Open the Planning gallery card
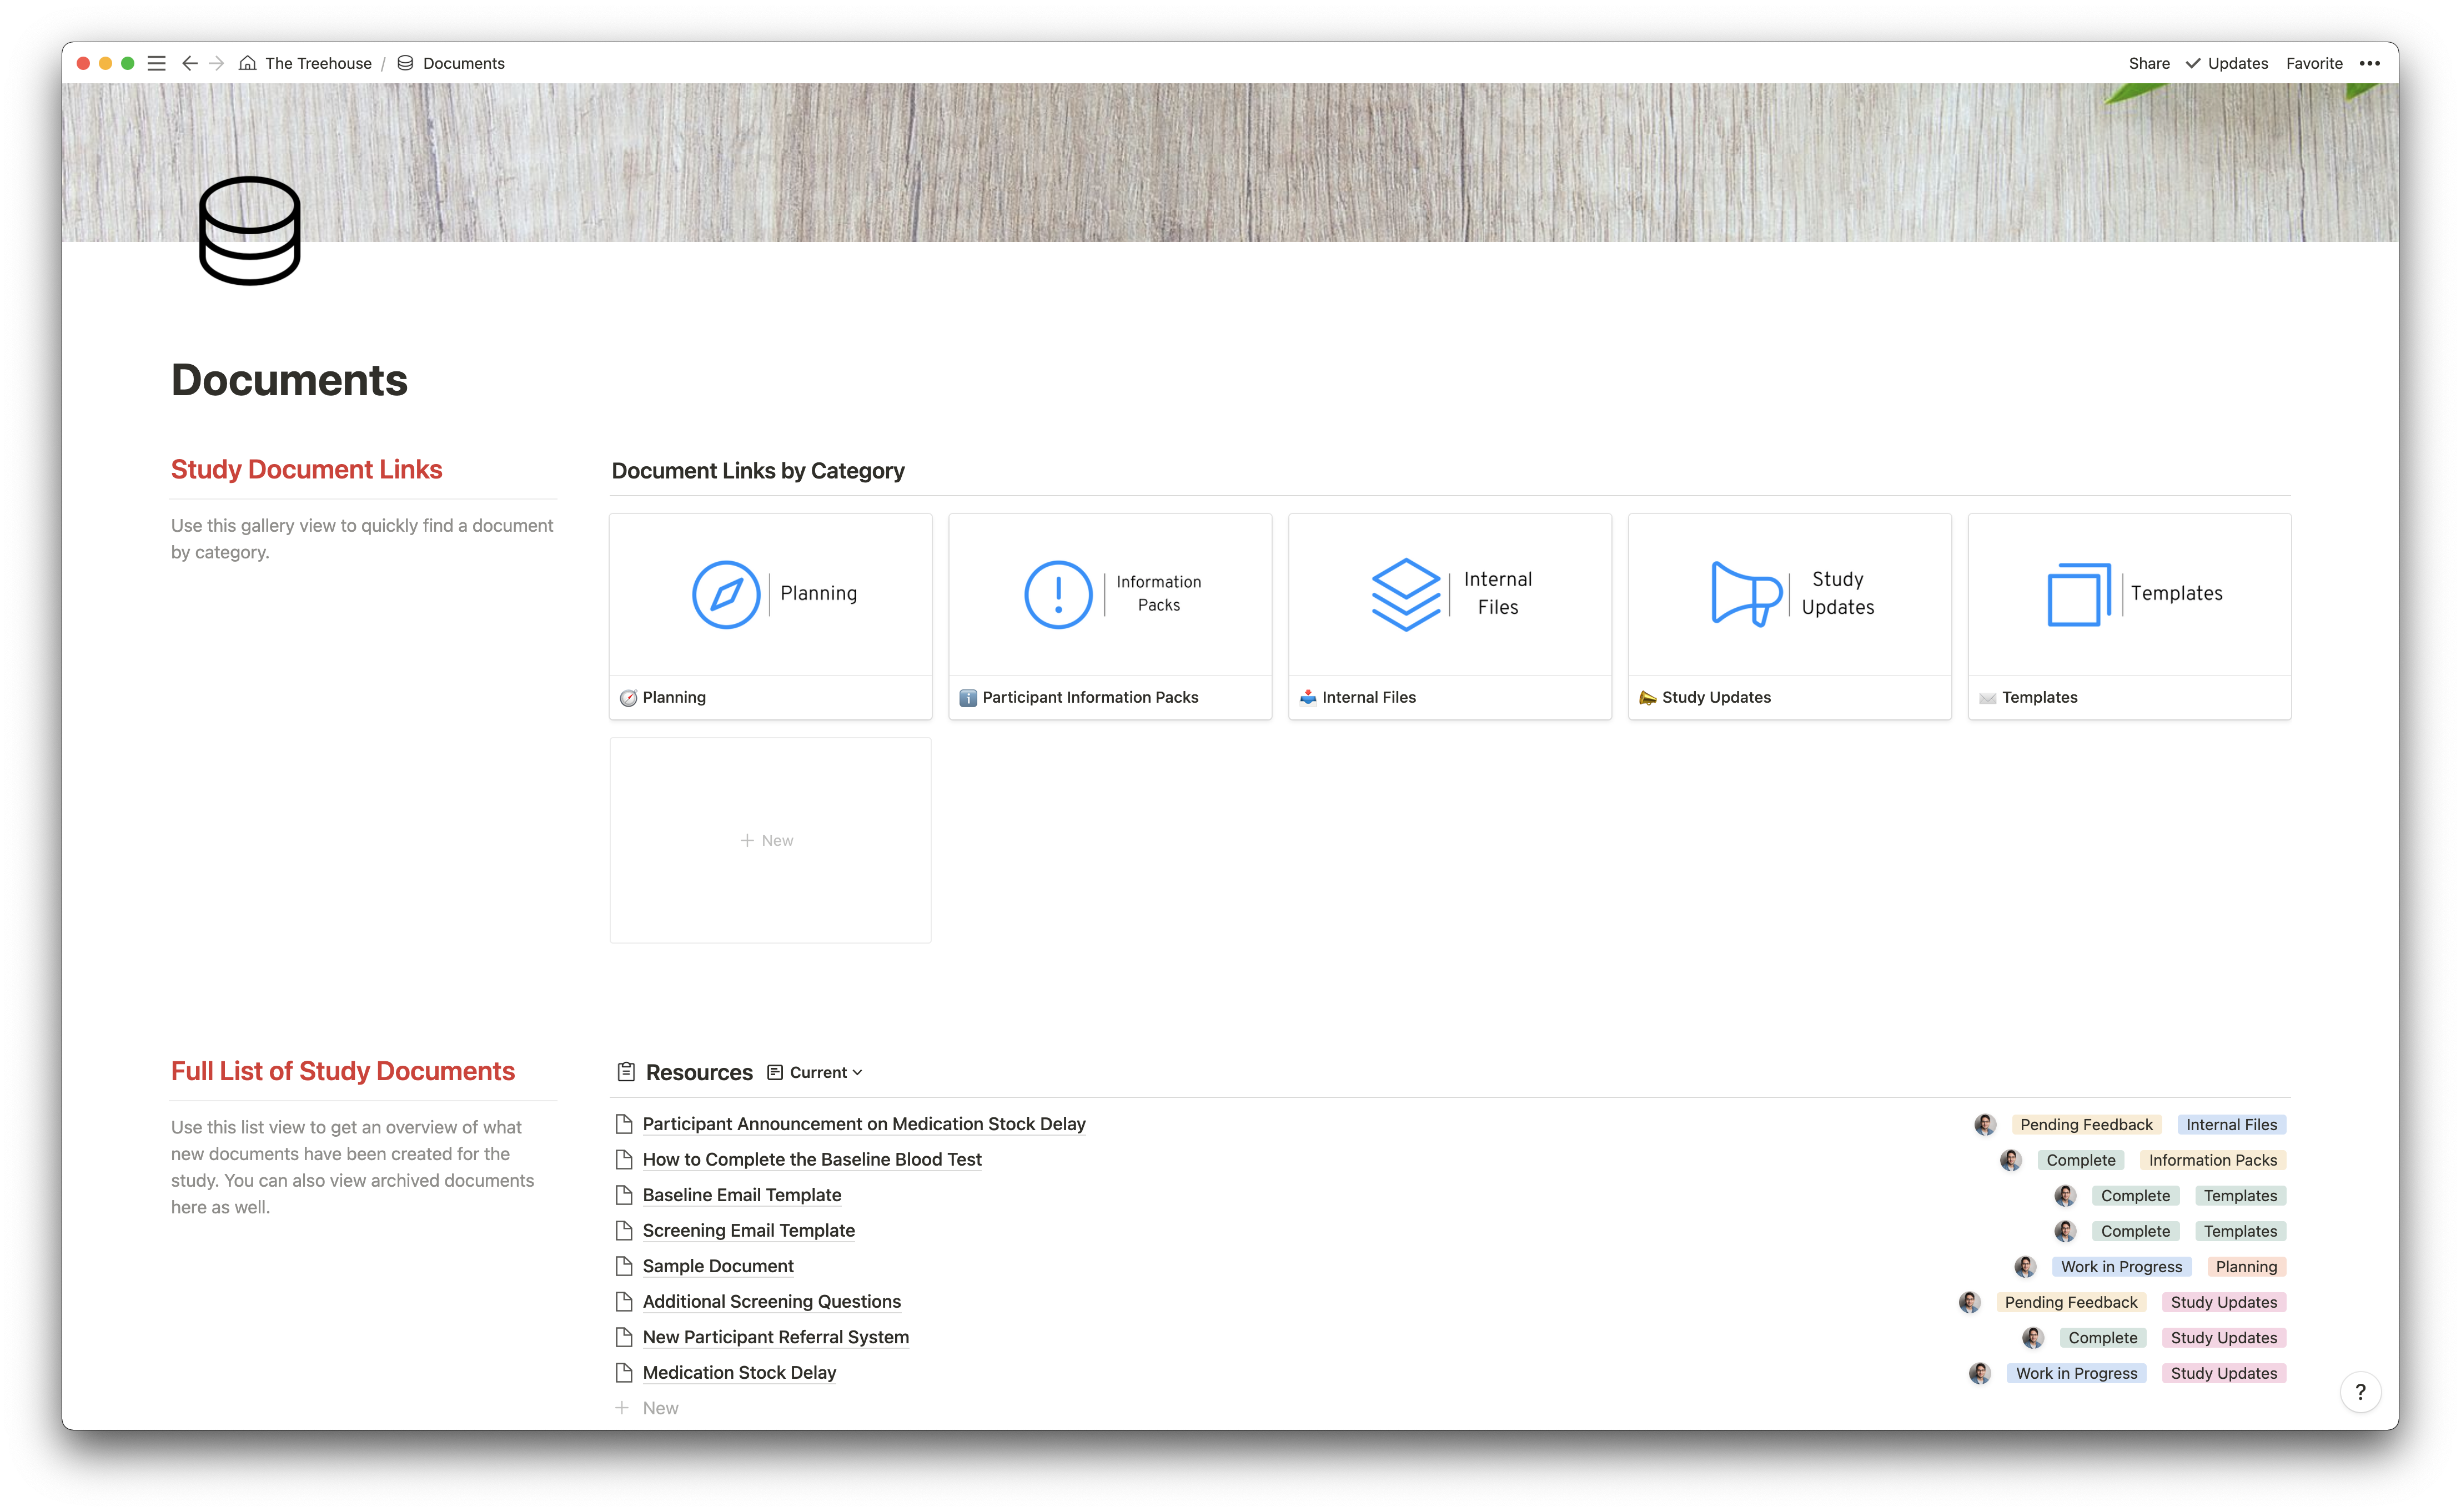Image resolution: width=2461 pixels, height=1512 pixels. pos(770,615)
